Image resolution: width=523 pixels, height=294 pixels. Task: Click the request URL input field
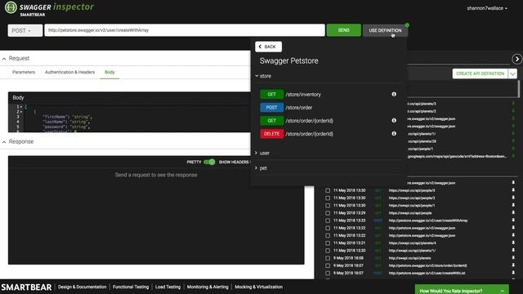click(185, 30)
